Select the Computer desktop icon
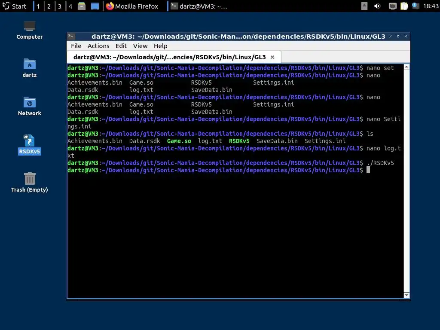Screen dimensions: 440x330 click(30, 31)
